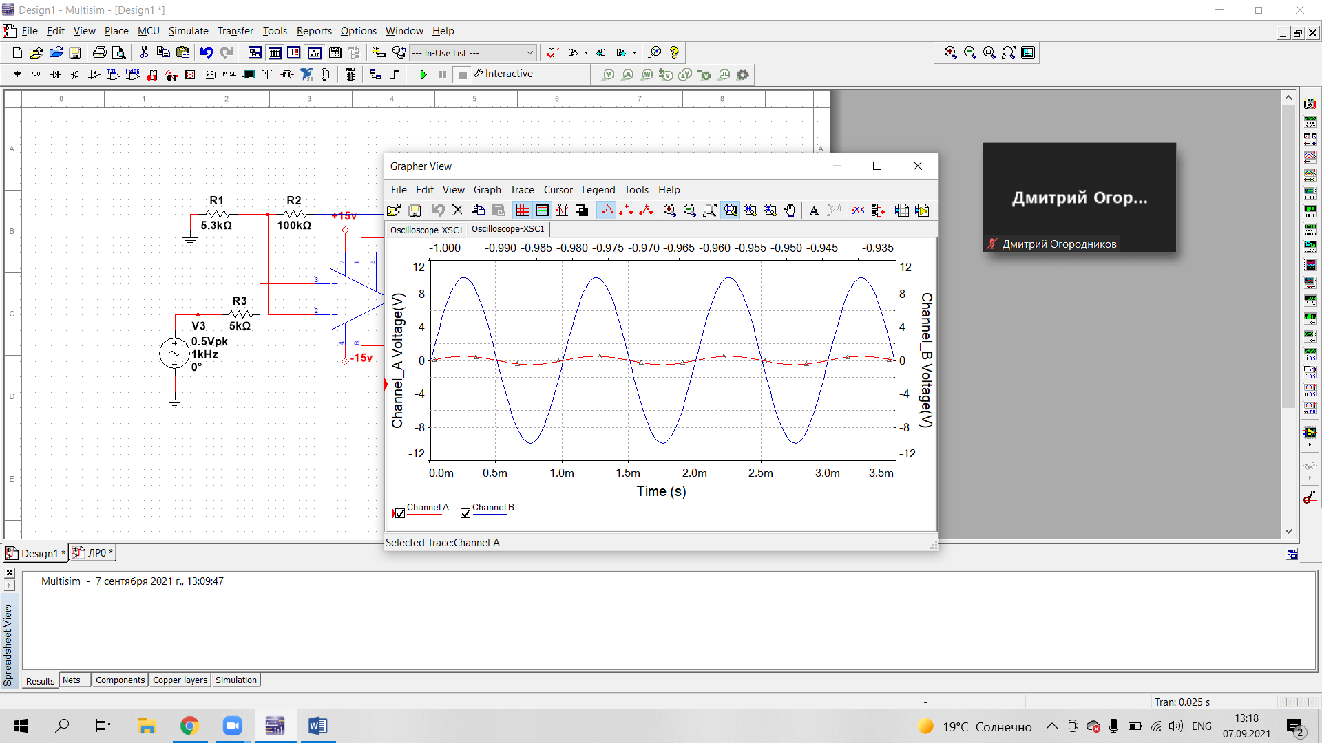Enable lines and points trace style in Grapher
1322x743 pixels.
pos(646,211)
